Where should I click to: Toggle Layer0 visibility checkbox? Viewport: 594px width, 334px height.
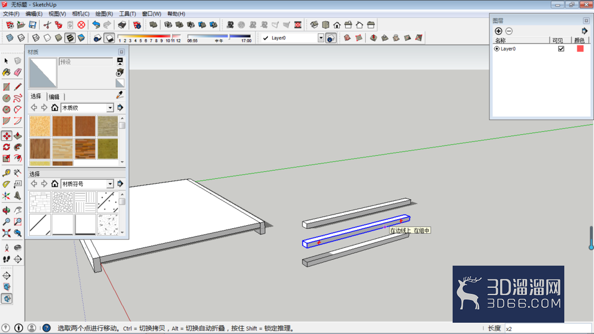(561, 49)
